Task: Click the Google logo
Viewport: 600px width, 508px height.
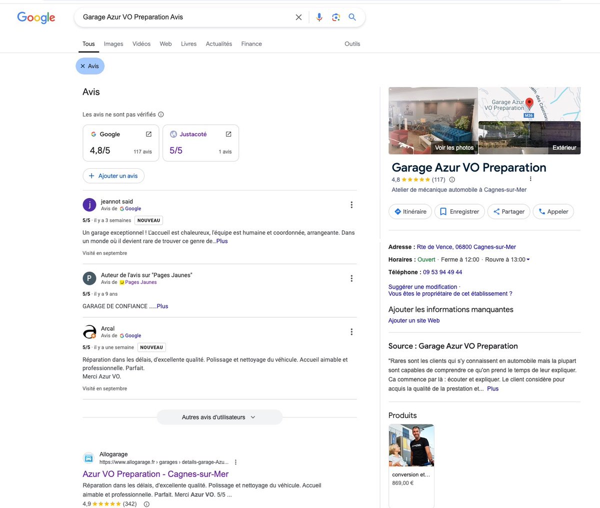Action: coord(36,18)
